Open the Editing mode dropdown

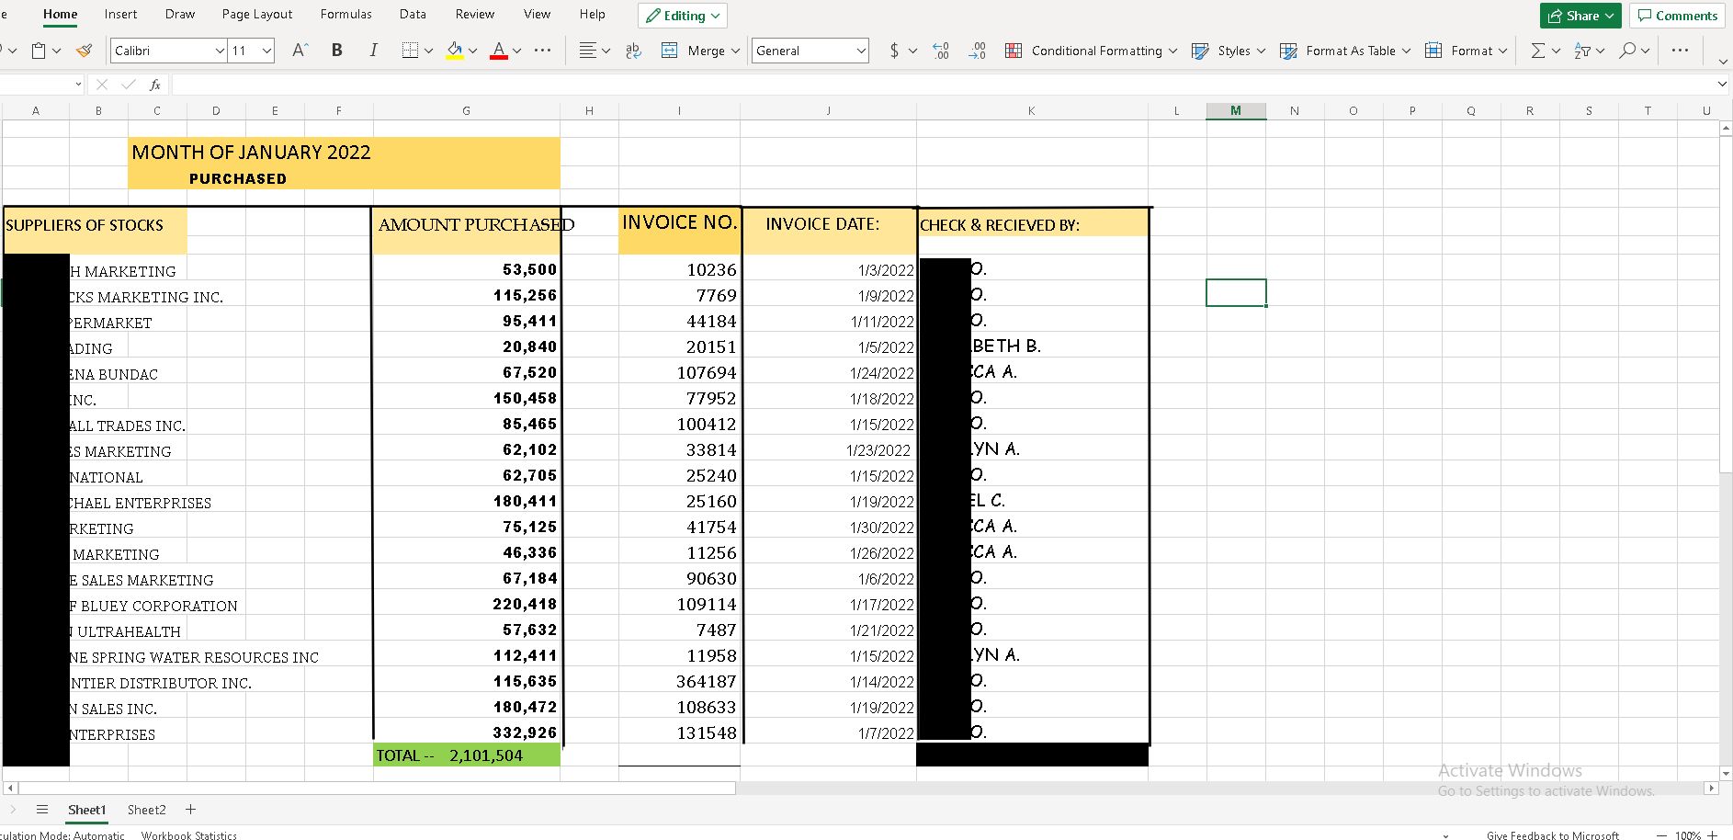point(683,16)
